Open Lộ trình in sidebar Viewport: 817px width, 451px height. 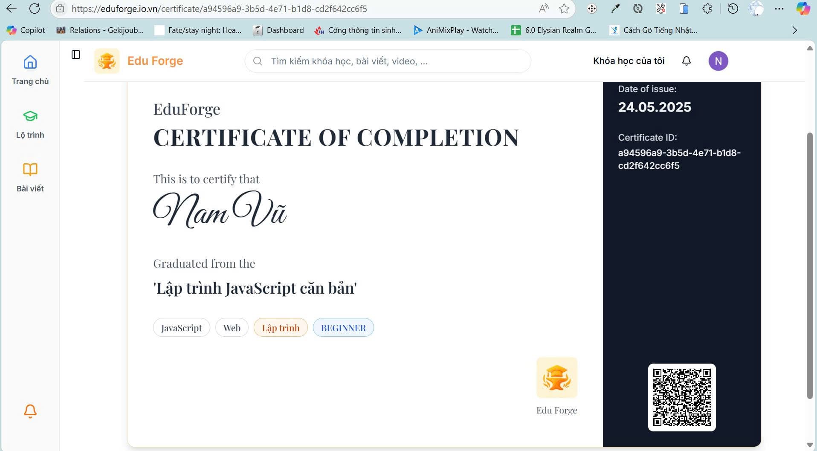click(30, 124)
